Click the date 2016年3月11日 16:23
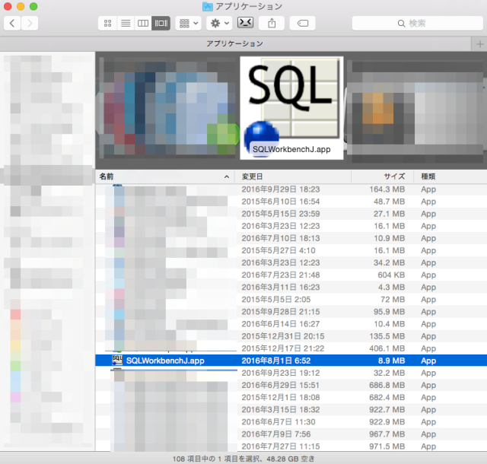The height and width of the screenshot is (464, 487). (281, 287)
